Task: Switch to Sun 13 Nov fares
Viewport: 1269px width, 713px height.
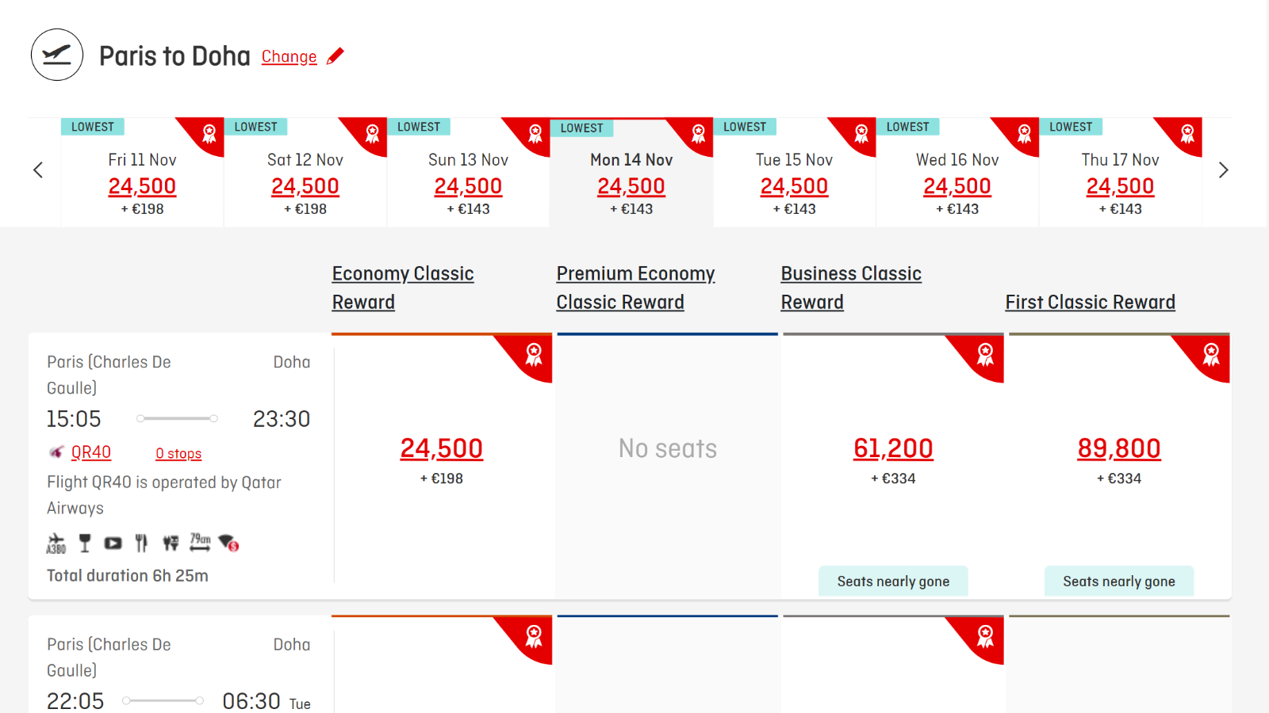Action: 469,172
